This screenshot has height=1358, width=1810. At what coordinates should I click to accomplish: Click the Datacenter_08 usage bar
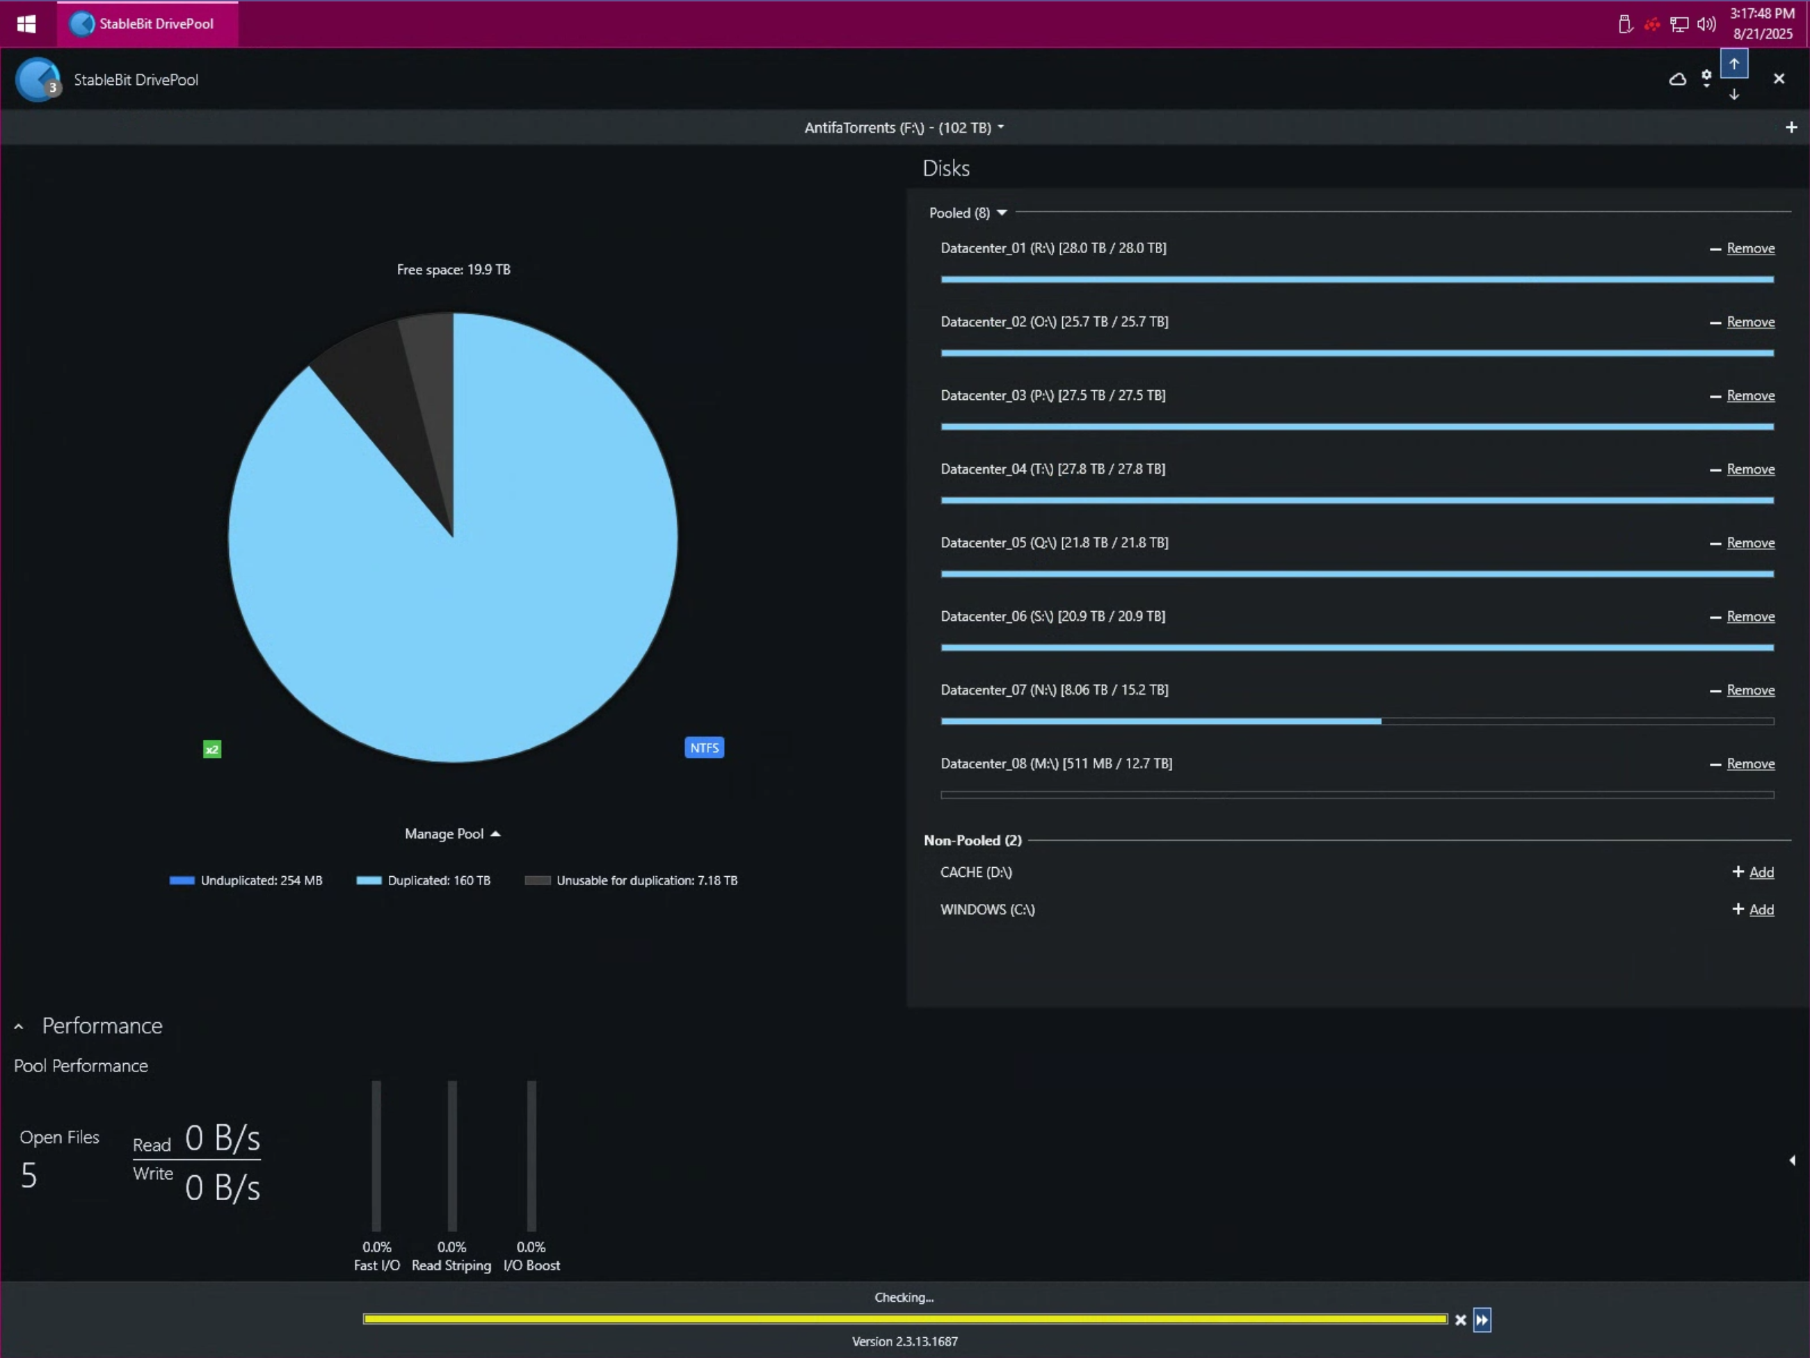click(x=1358, y=795)
